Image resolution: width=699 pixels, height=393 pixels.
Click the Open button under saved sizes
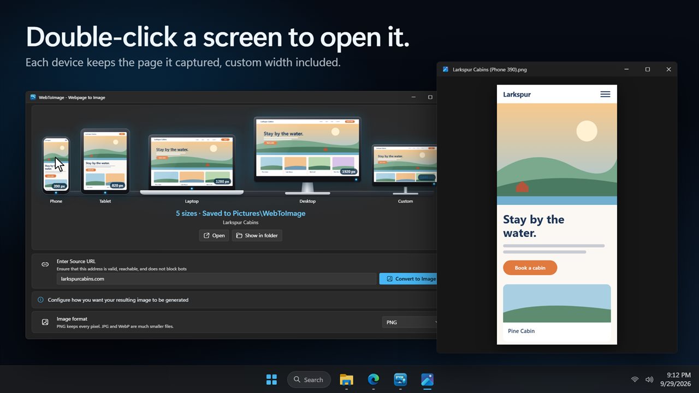click(214, 235)
